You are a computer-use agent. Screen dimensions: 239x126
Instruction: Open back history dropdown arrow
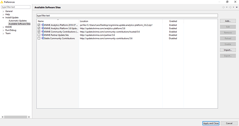pos(227,7)
